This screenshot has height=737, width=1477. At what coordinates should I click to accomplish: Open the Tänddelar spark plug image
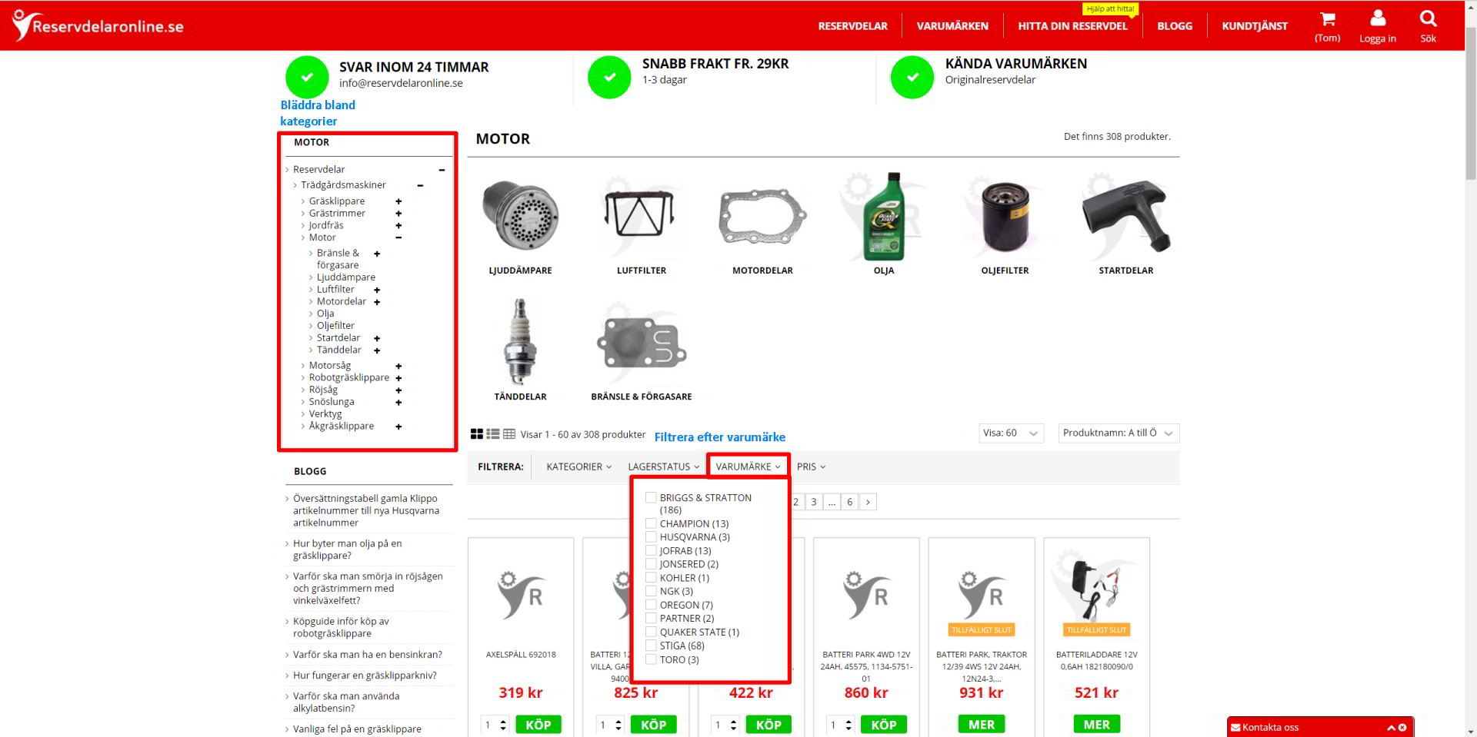520,342
